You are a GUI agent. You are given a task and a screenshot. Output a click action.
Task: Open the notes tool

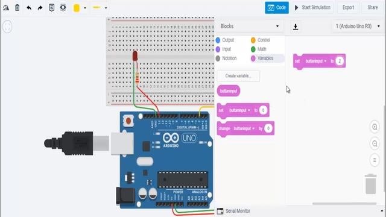tap(51, 8)
